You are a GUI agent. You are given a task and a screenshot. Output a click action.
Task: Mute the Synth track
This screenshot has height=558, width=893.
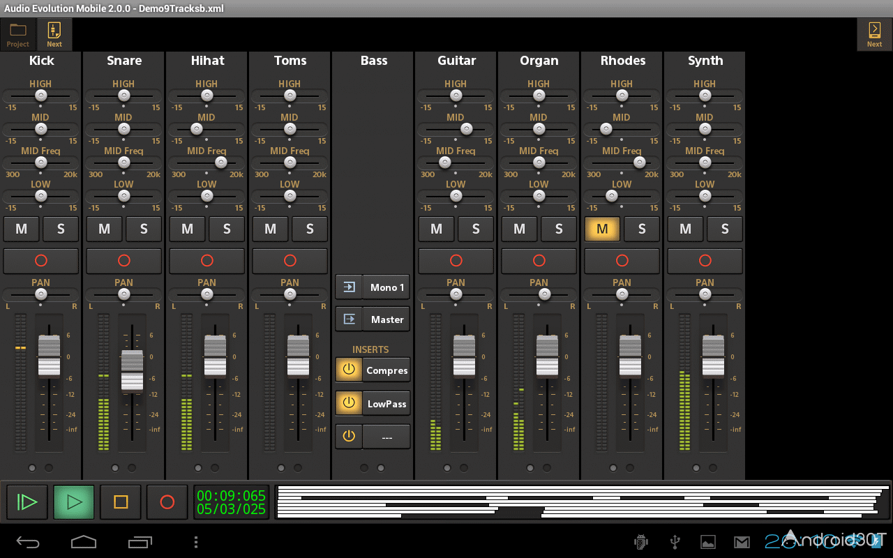685,229
